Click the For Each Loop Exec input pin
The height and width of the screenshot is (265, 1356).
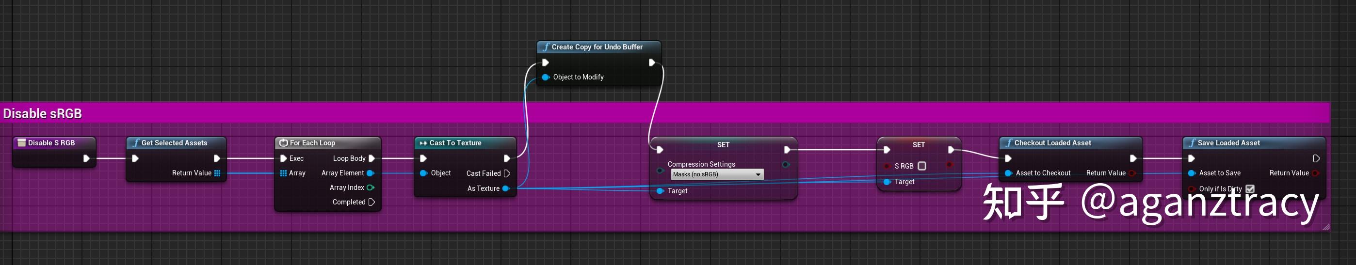(x=283, y=158)
